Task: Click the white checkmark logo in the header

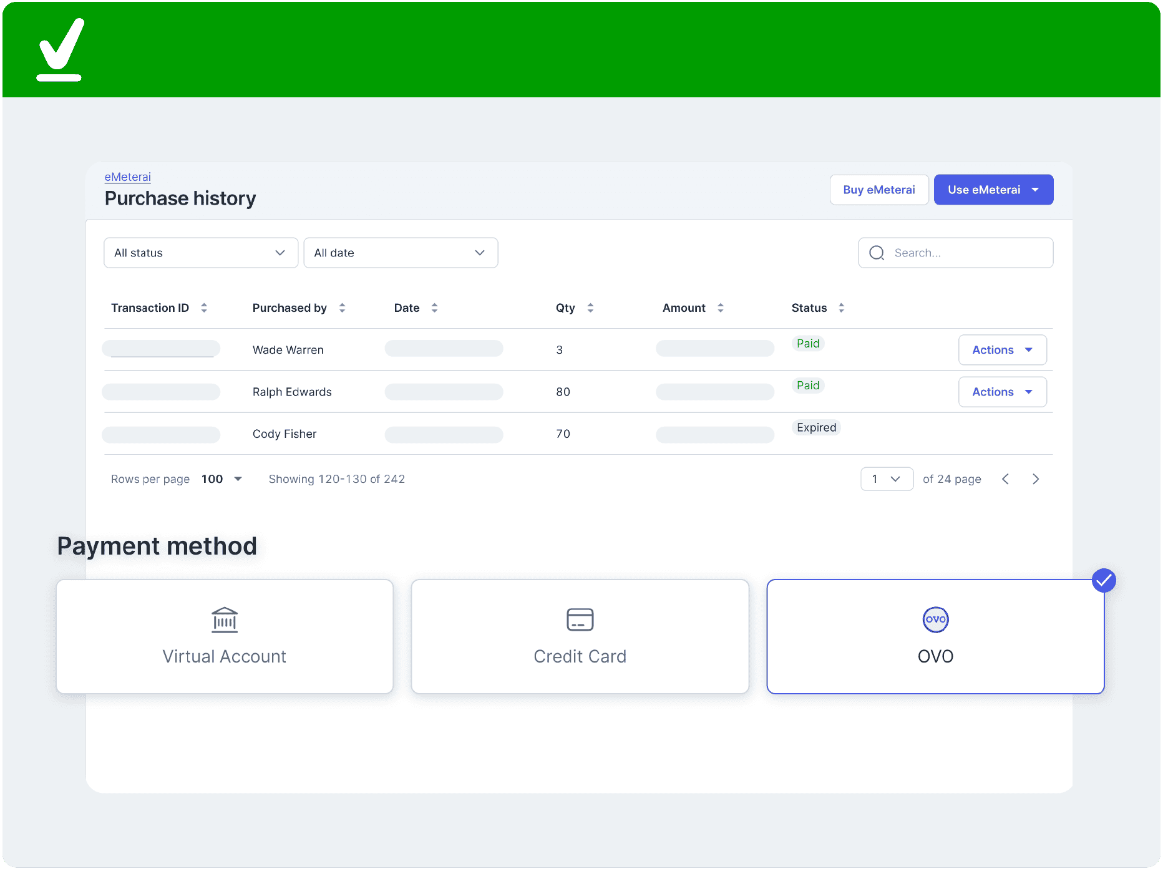Action: [x=61, y=50]
